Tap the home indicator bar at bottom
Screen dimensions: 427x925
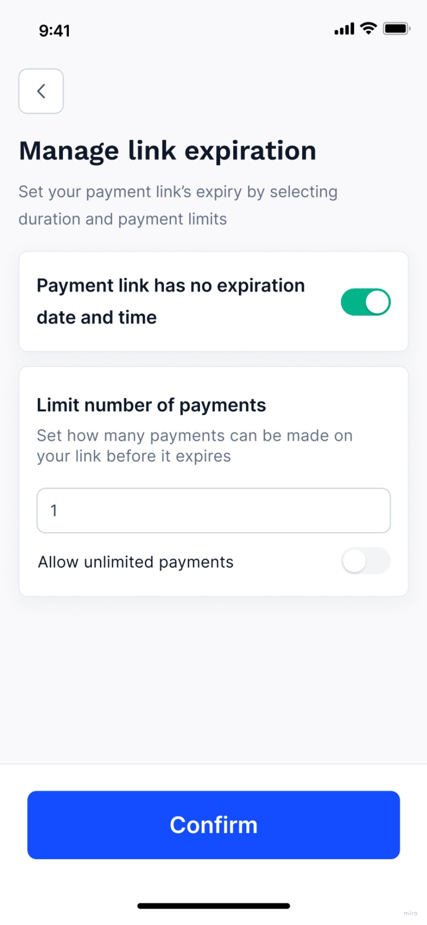click(x=213, y=906)
